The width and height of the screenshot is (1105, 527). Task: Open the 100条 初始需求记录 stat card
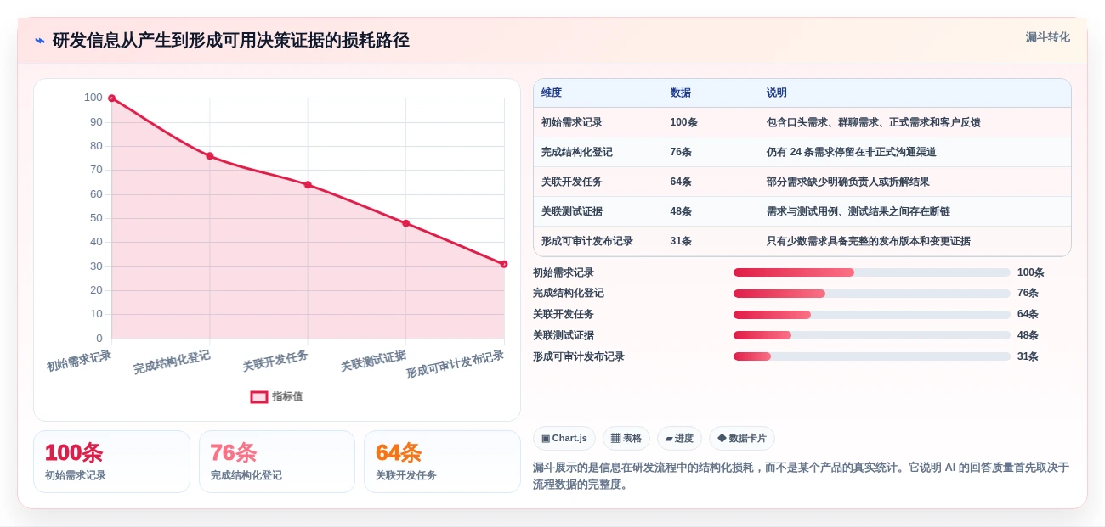pos(111,462)
